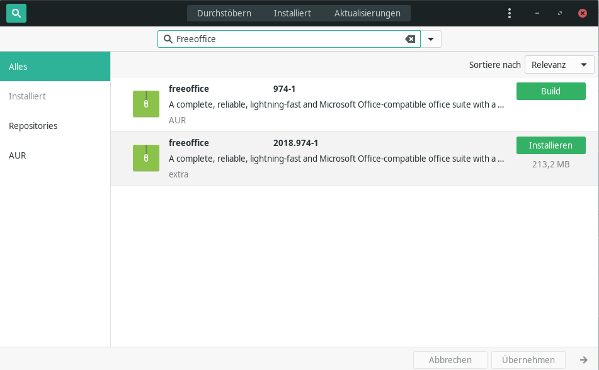Install freeoffice 2018.974-1 via Installieren
The width and height of the screenshot is (599, 370).
(x=551, y=145)
